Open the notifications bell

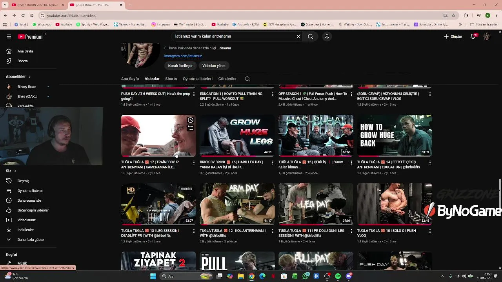473,36
